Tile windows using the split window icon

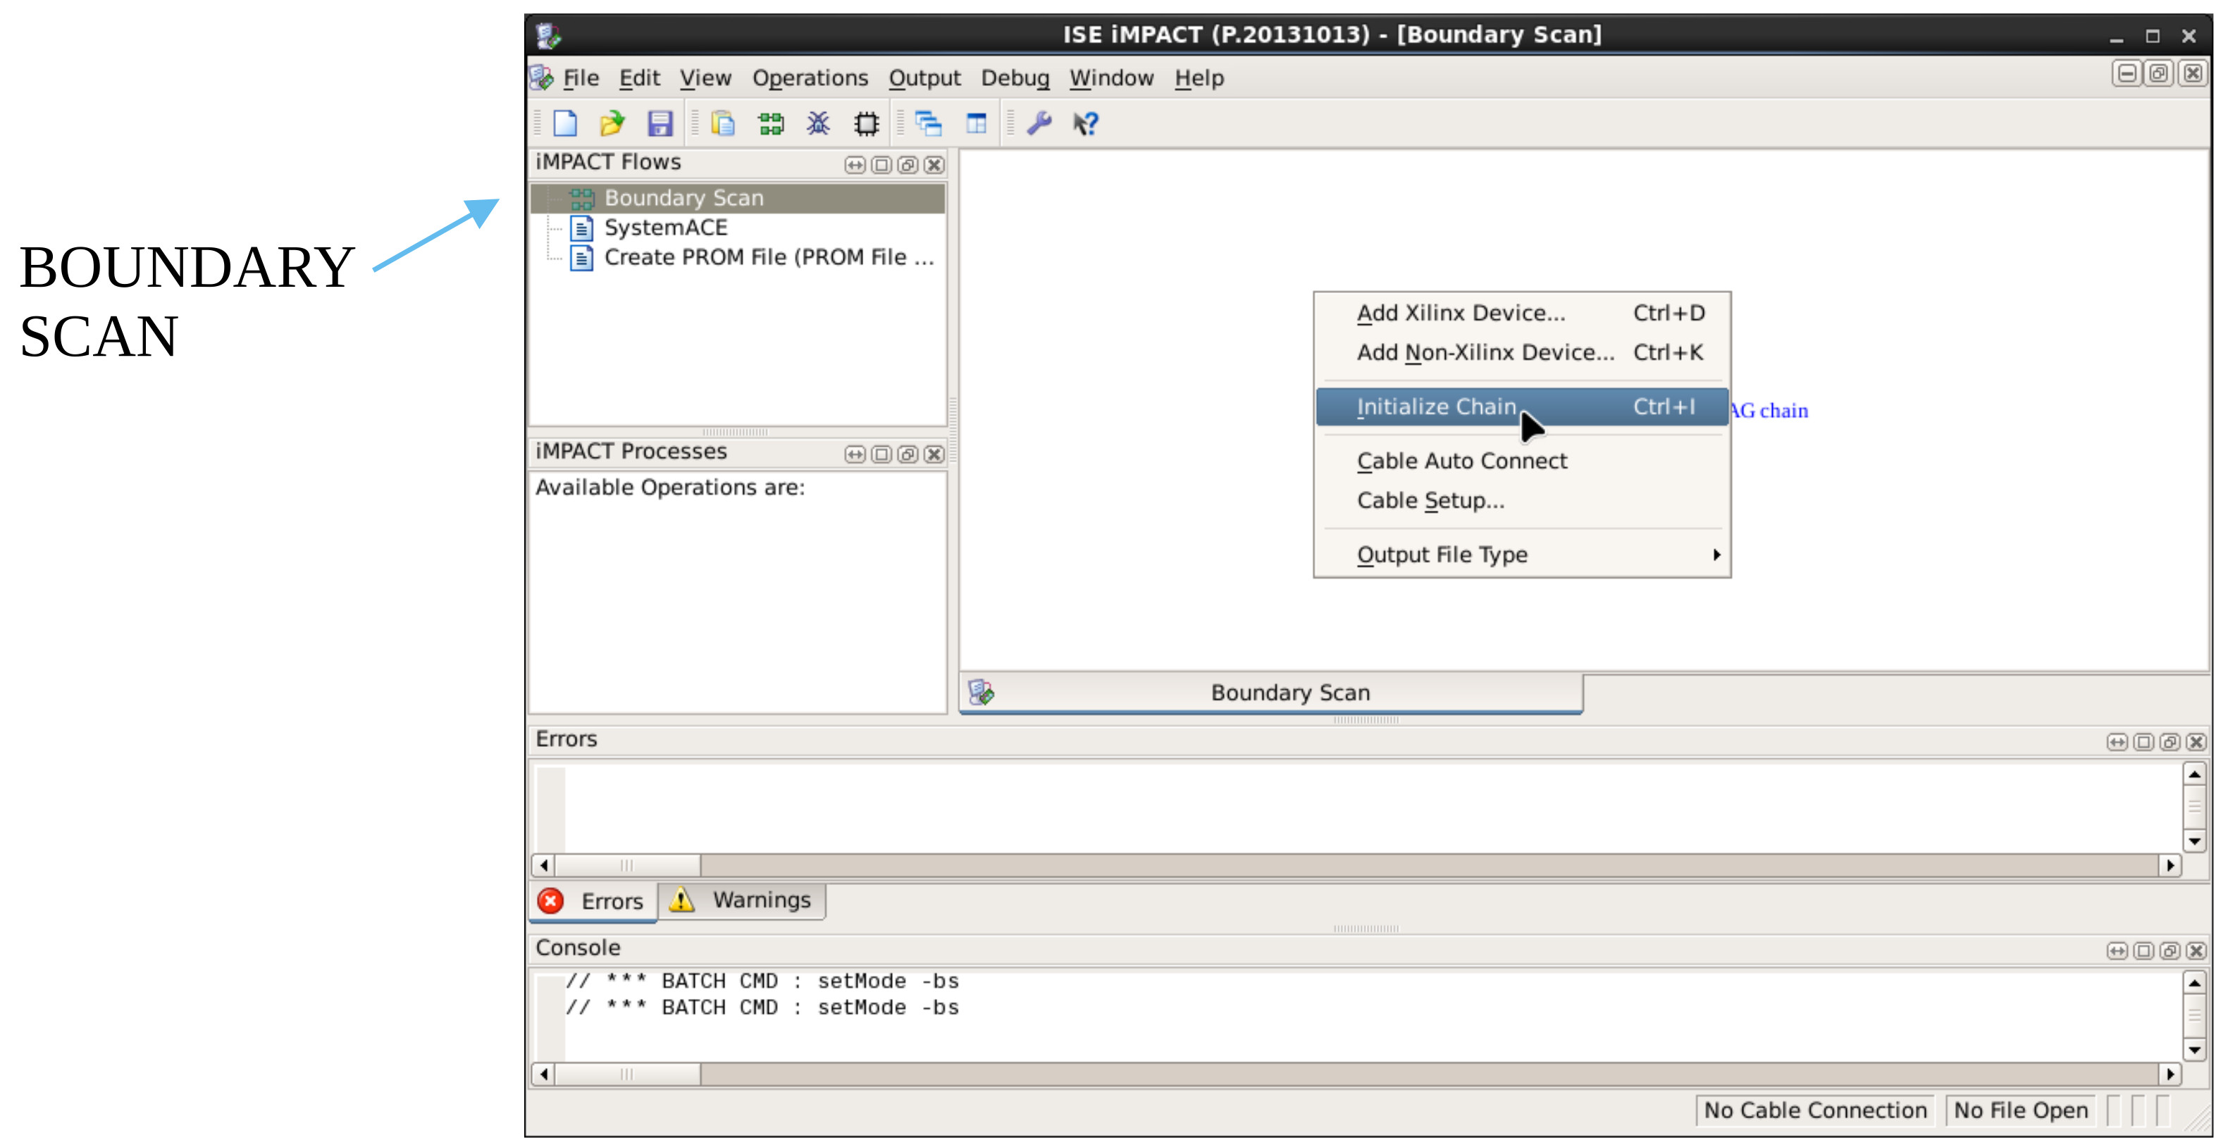click(x=977, y=124)
